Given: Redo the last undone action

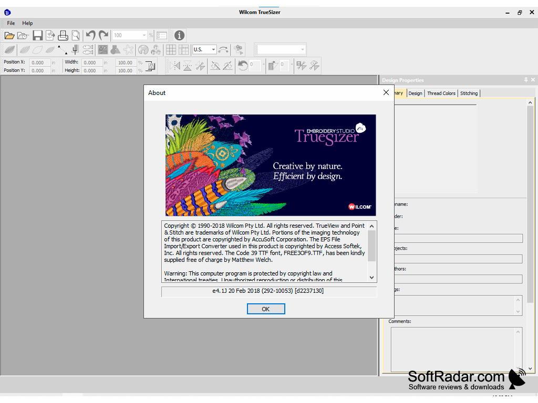Looking at the screenshot, I should pos(104,35).
